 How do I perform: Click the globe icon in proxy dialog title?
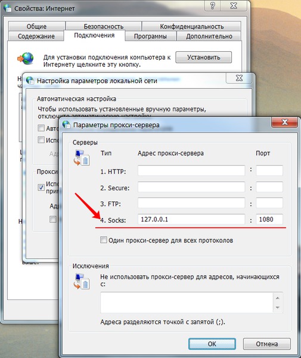pyautogui.click(x=67, y=124)
